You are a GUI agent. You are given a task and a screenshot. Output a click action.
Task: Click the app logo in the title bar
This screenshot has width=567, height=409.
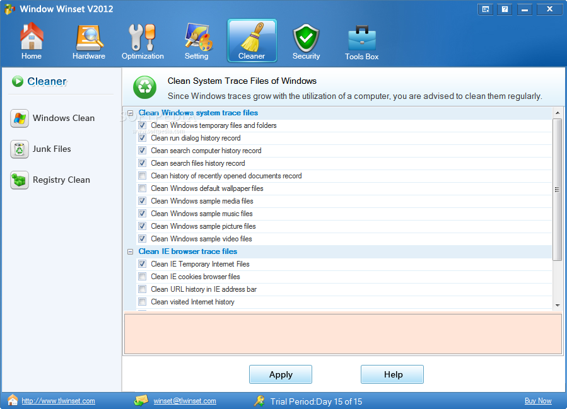pos(9,9)
